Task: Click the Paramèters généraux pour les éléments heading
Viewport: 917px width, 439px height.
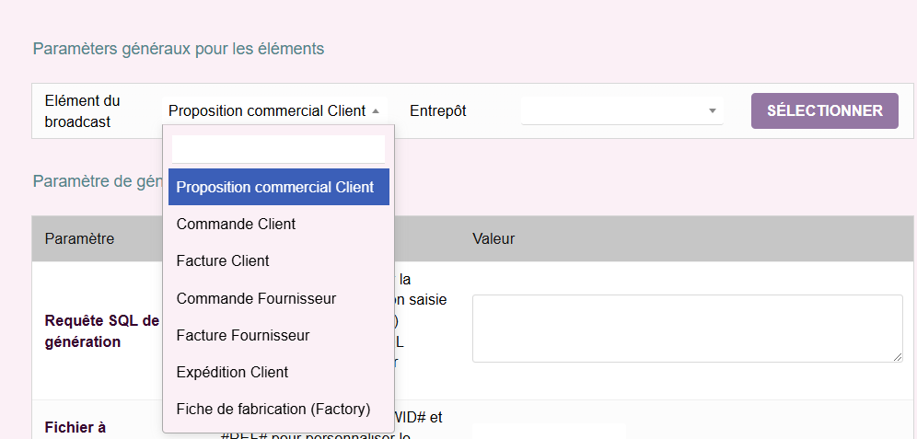Action: 179,49
